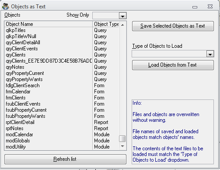Select the modUtility module
The width and height of the screenshot is (220, 170).
(62, 147)
